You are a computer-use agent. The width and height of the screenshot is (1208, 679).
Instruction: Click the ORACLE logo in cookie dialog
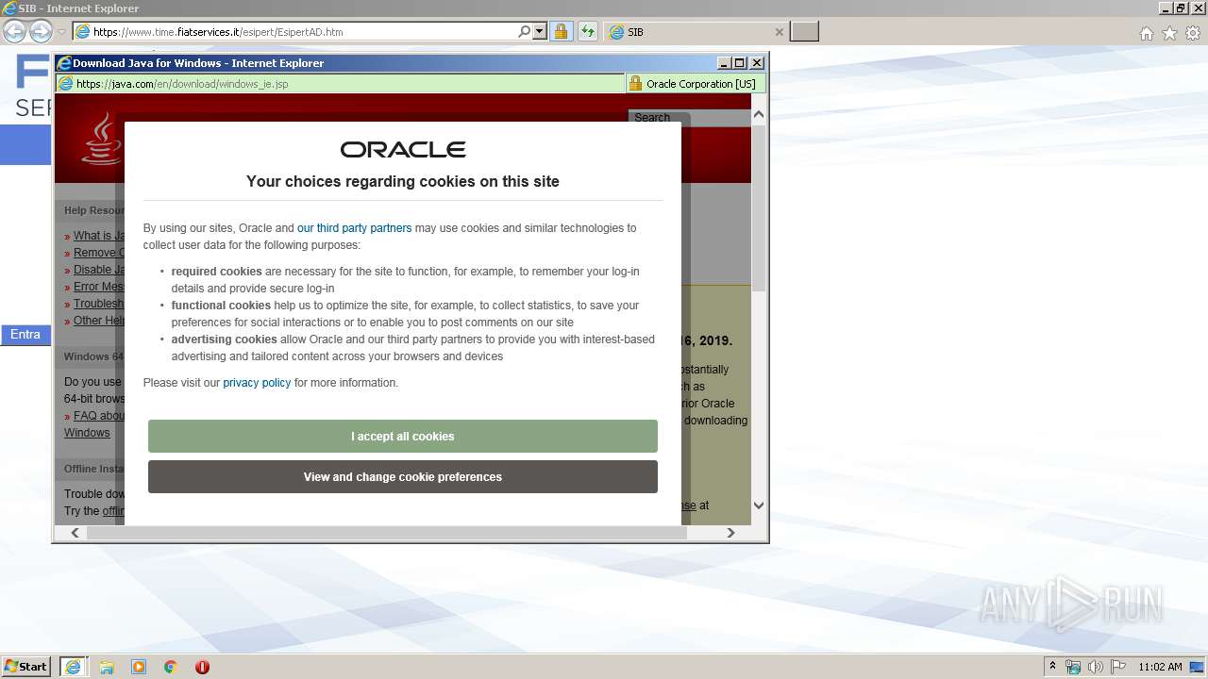tap(403, 150)
